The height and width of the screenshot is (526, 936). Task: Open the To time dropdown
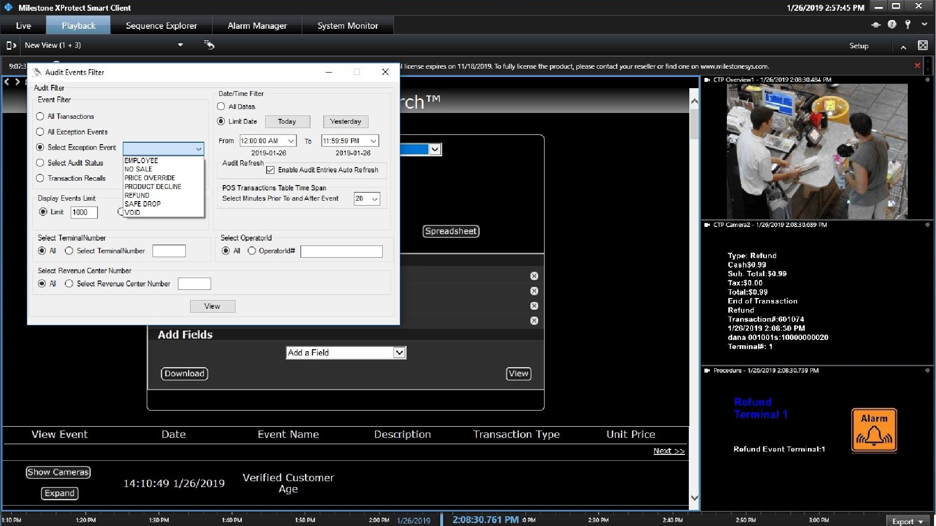tap(373, 141)
